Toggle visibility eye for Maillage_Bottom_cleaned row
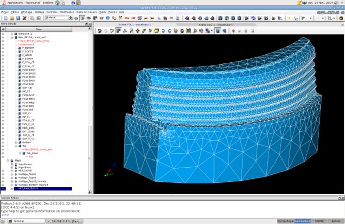Viewport: 345px width, 224px height. pyautogui.click(x=3, y=185)
